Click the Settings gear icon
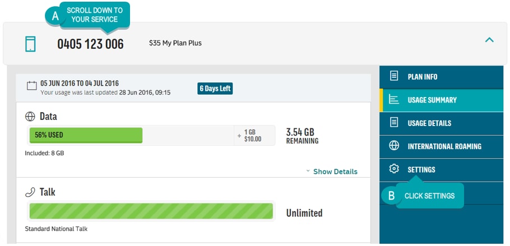 (x=394, y=169)
